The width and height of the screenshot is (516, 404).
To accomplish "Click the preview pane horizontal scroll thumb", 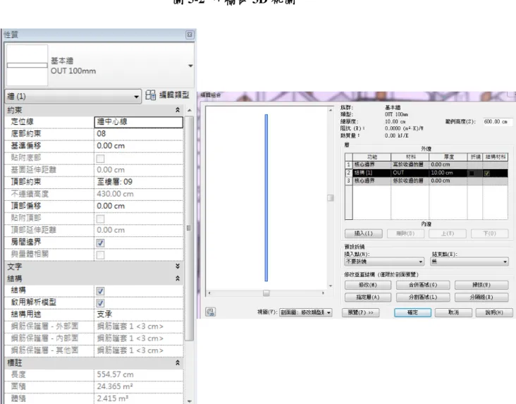I will pyautogui.click(x=266, y=293).
